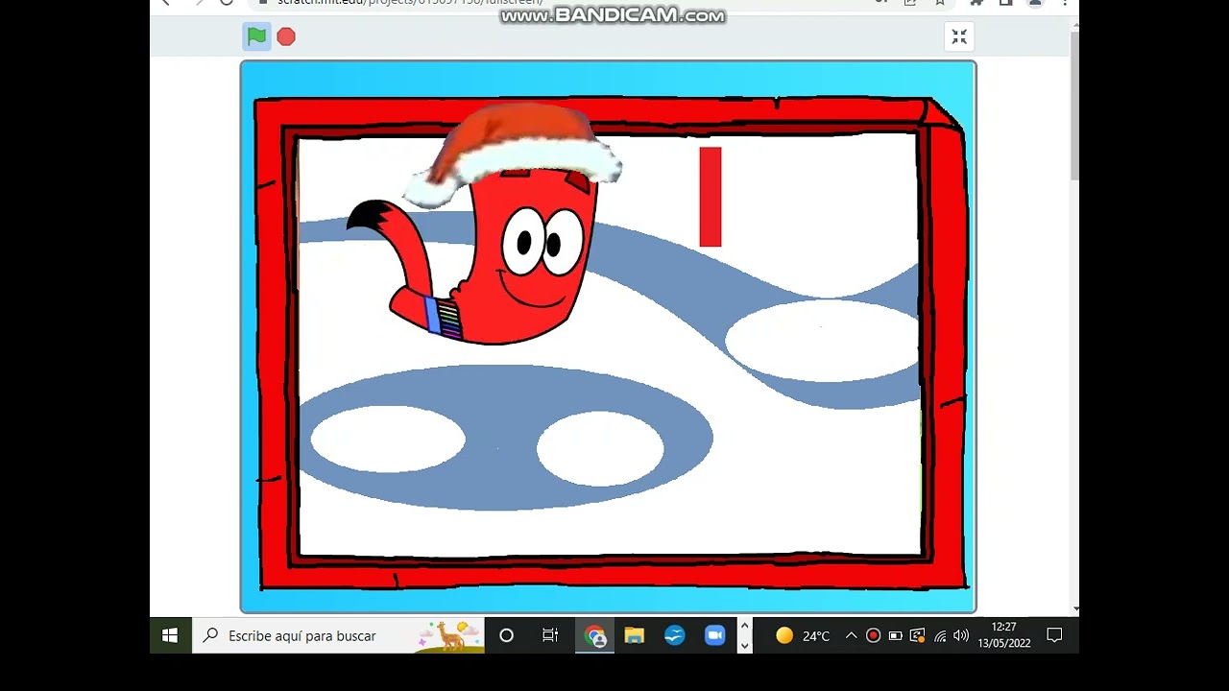Open Cortana circle icon in taskbar
This screenshot has width=1229, height=691.
coord(506,635)
